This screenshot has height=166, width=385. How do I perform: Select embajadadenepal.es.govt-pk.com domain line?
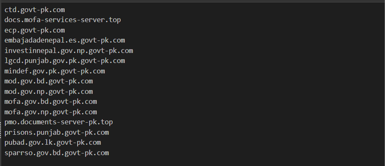65,41
